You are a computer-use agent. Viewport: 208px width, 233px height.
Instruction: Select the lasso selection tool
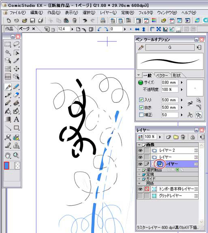pos(16,44)
